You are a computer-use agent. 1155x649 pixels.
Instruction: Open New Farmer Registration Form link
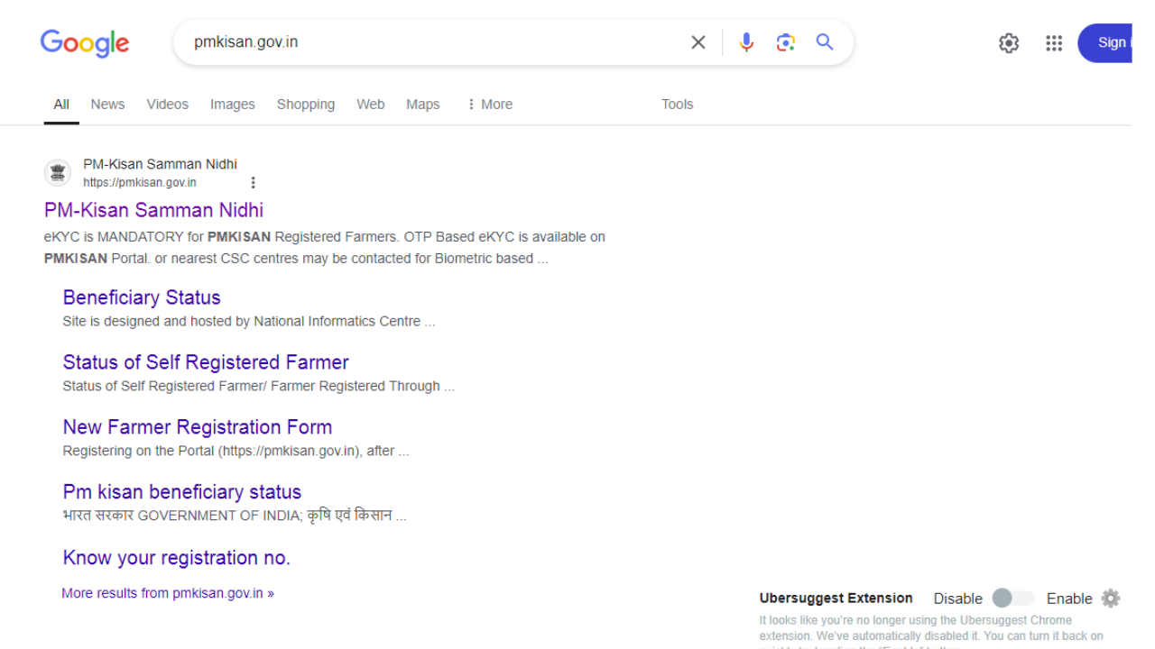[x=198, y=427]
